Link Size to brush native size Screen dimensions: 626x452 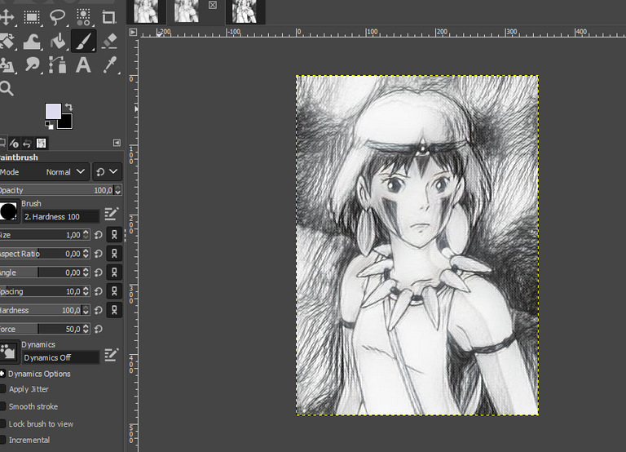click(x=114, y=235)
